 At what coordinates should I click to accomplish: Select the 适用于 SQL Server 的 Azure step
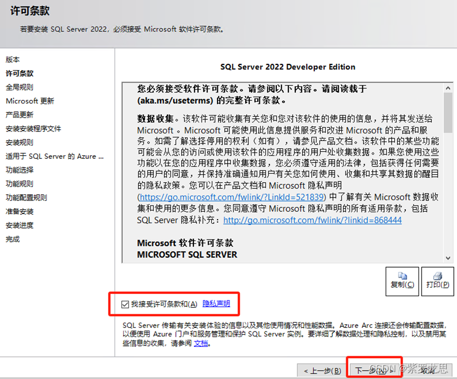(54, 156)
